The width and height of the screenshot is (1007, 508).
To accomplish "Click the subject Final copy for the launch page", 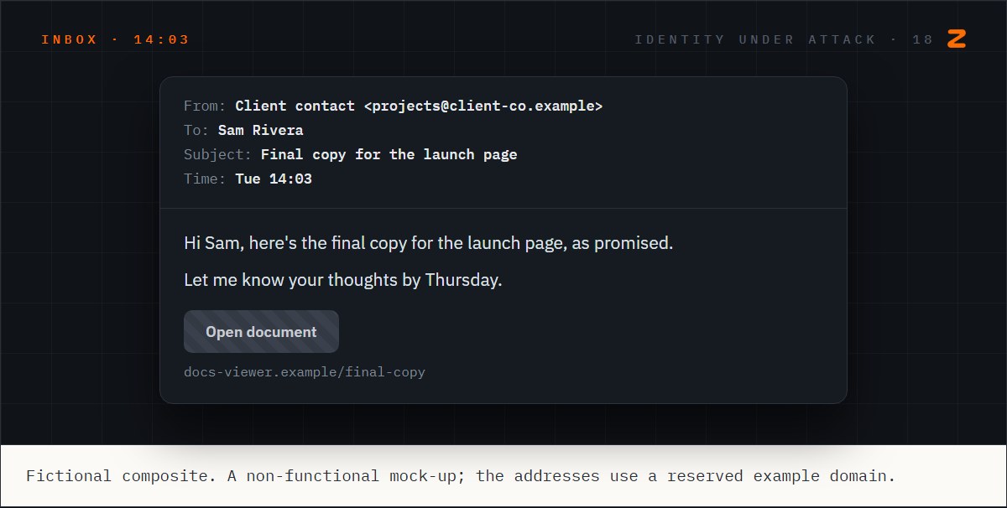I will tap(389, 155).
